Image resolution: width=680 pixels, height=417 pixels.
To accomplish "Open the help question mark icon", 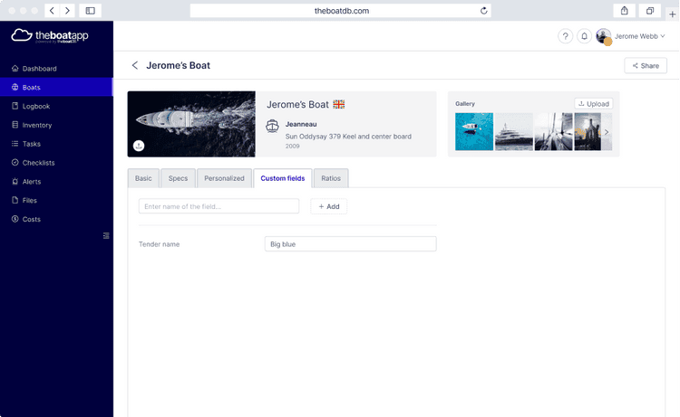I will pyautogui.click(x=565, y=36).
